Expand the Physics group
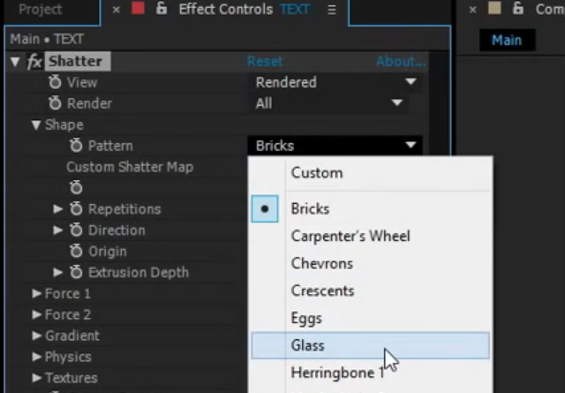This screenshot has height=393, width=565. point(36,357)
